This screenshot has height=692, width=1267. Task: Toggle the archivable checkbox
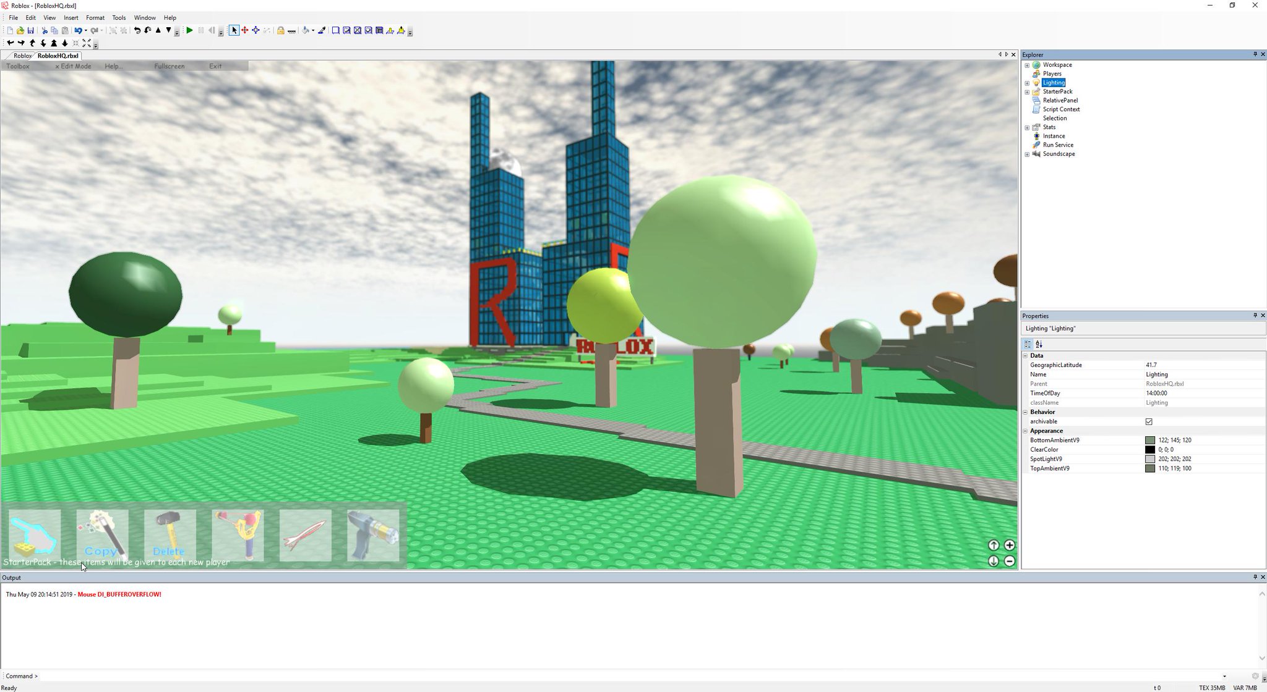[x=1149, y=421]
